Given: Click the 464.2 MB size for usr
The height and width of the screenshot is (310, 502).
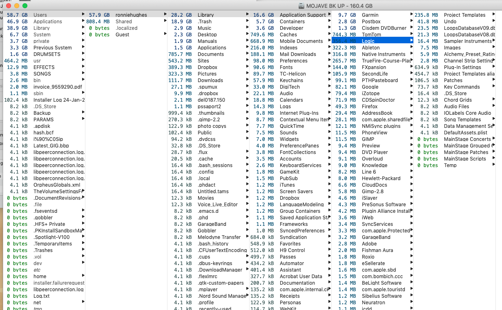Looking at the screenshot, I should click(x=16, y=61).
